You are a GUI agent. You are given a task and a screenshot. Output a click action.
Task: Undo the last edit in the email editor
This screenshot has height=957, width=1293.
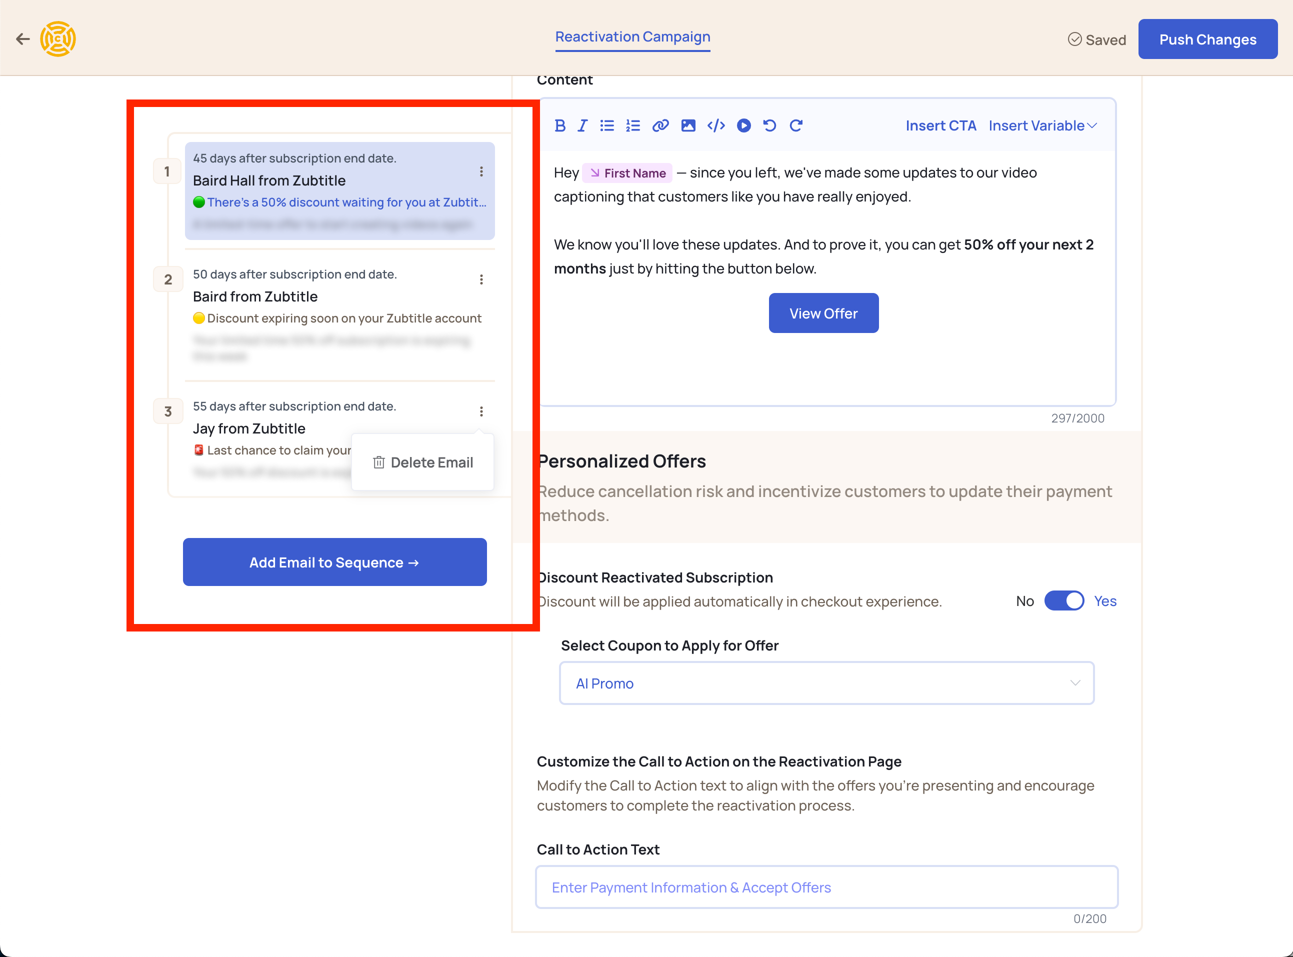(x=769, y=125)
